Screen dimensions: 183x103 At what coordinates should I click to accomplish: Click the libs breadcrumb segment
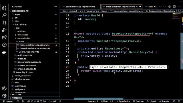point(65,11)
